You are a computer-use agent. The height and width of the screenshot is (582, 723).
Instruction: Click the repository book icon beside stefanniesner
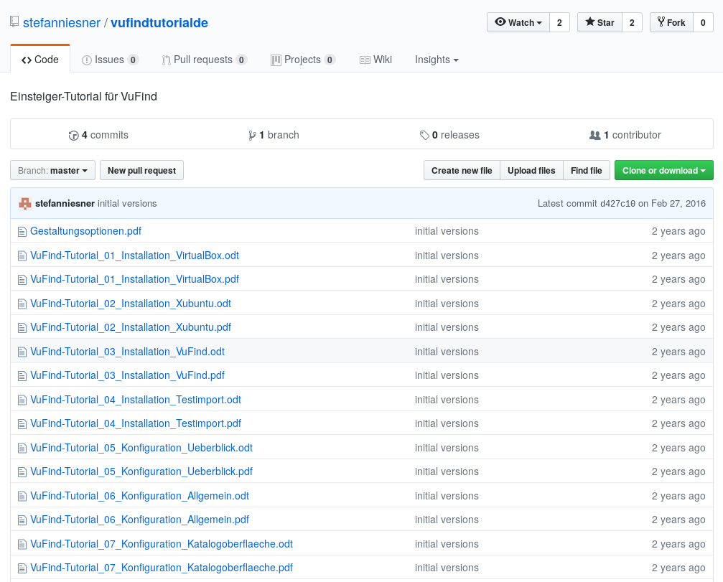click(14, 22)
